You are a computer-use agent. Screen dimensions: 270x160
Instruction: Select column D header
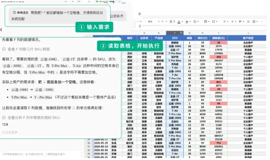pyautogui.click(x=144, y=33)
